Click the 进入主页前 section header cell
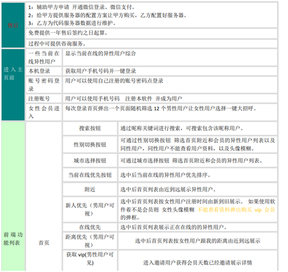 click(x=13, y=85)
